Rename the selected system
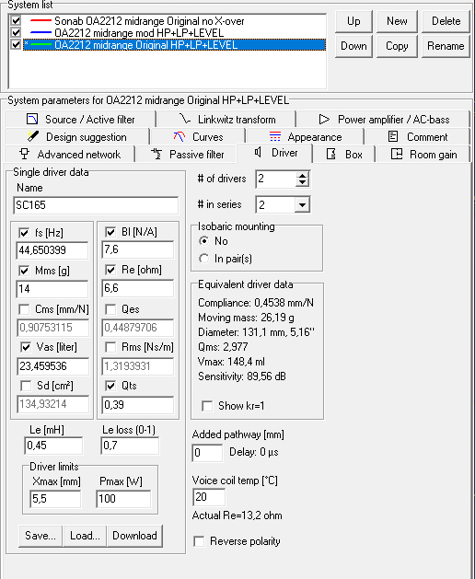The image size is (475, 579). tap(446, 46)
